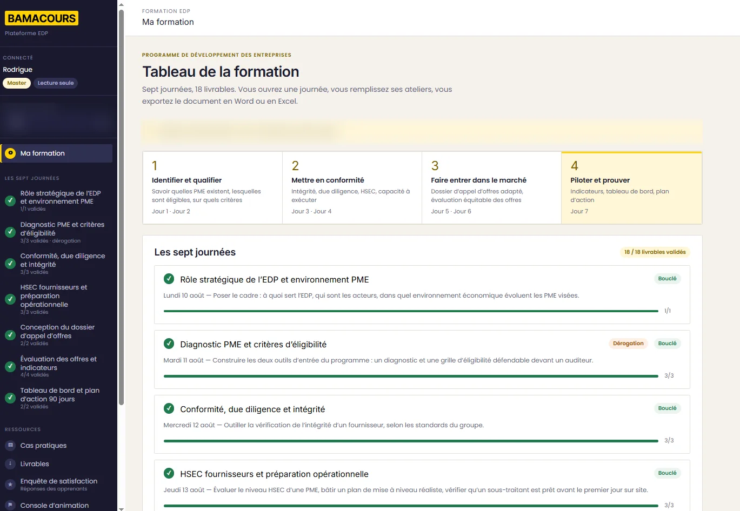This screenshot has width=740, height=511.
Task: Click the "Les sept journées" heading
Action: click(195, 252)
